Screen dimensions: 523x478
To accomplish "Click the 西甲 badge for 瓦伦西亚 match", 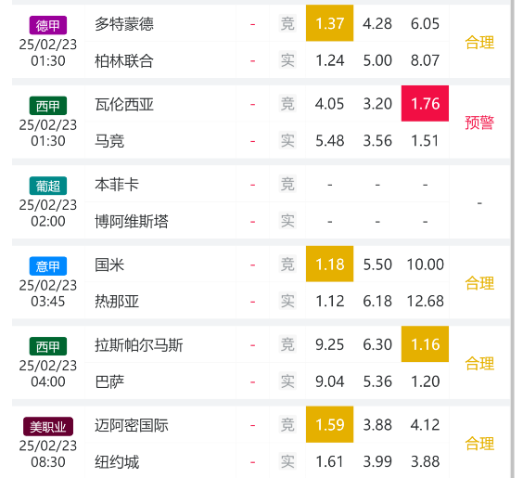I will click(x=48, y=106).
